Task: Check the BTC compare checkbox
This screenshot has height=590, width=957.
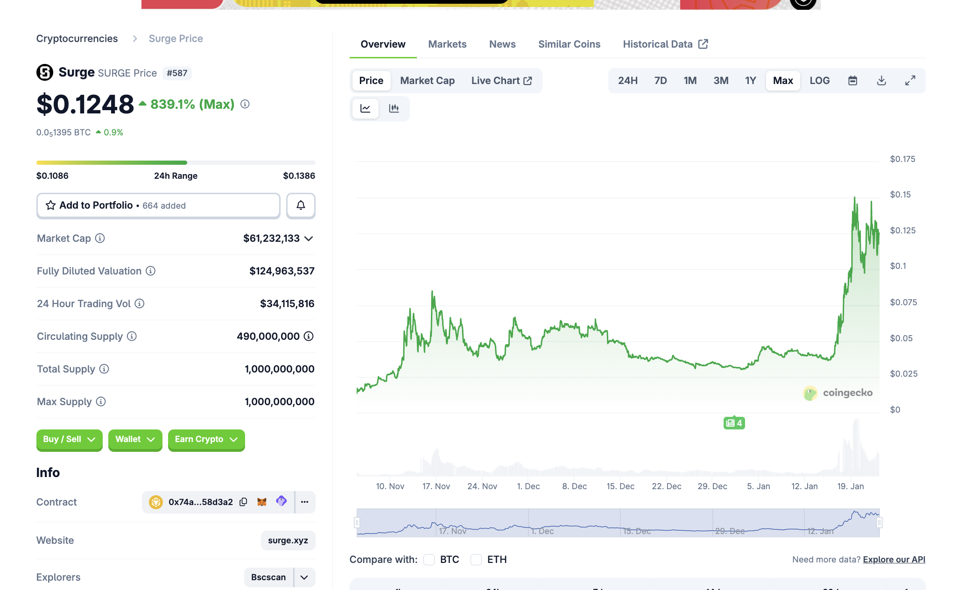Action: pyautogui.click(x=429, y=559)
